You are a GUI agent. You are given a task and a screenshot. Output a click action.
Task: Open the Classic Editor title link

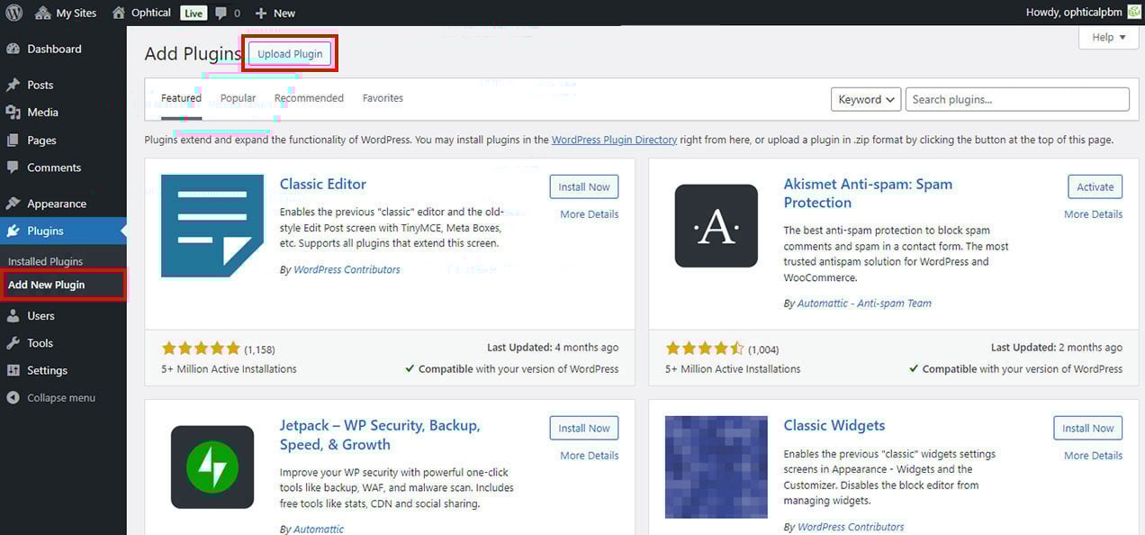click(x=323, y=184)
